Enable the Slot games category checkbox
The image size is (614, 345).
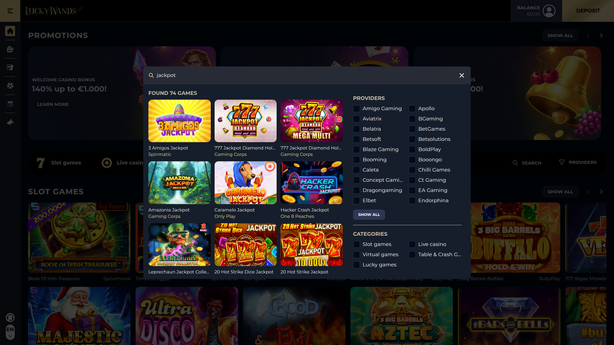click(356, 245)
